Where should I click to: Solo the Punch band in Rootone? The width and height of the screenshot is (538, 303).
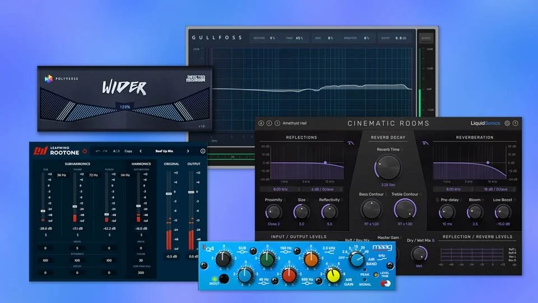(x=109, y=235)
